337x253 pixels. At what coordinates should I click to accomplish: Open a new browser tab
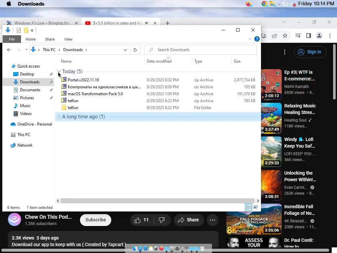tap(168, 23)
